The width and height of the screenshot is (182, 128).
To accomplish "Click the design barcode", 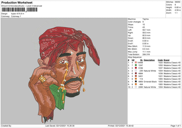I will pyautogui.click(x=19, y=10).
